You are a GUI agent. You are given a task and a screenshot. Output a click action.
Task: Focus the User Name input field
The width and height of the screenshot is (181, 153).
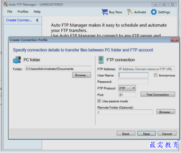pyautogui.click(x=133, y=75)
